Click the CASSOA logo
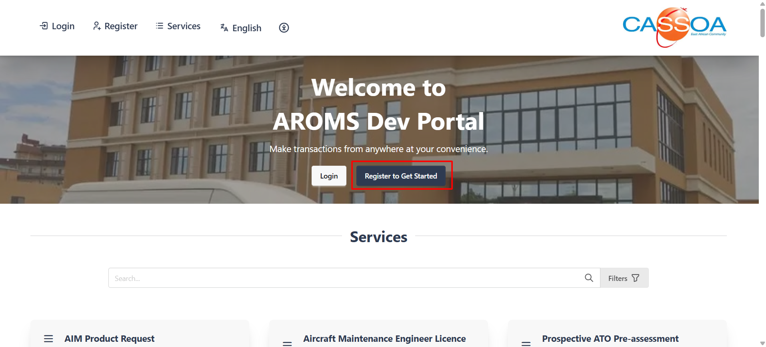Image resolution: width=766 pixels, height=347 pixels. click(x=674, y=27)
